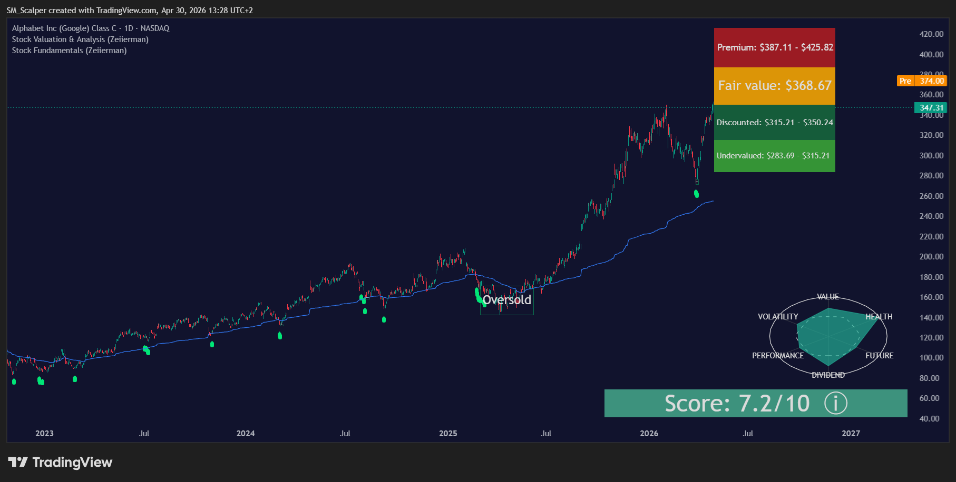Click Stock Valuation & Analysis (Zeiierman) legend
This screenshot has width=956, height=482.
click(80, 39)
